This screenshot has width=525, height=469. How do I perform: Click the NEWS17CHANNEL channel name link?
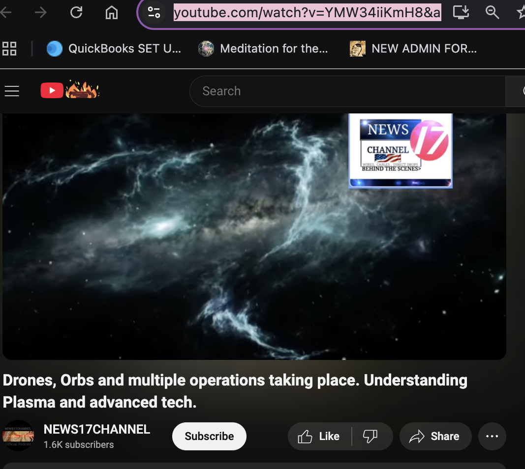point(97,429)
